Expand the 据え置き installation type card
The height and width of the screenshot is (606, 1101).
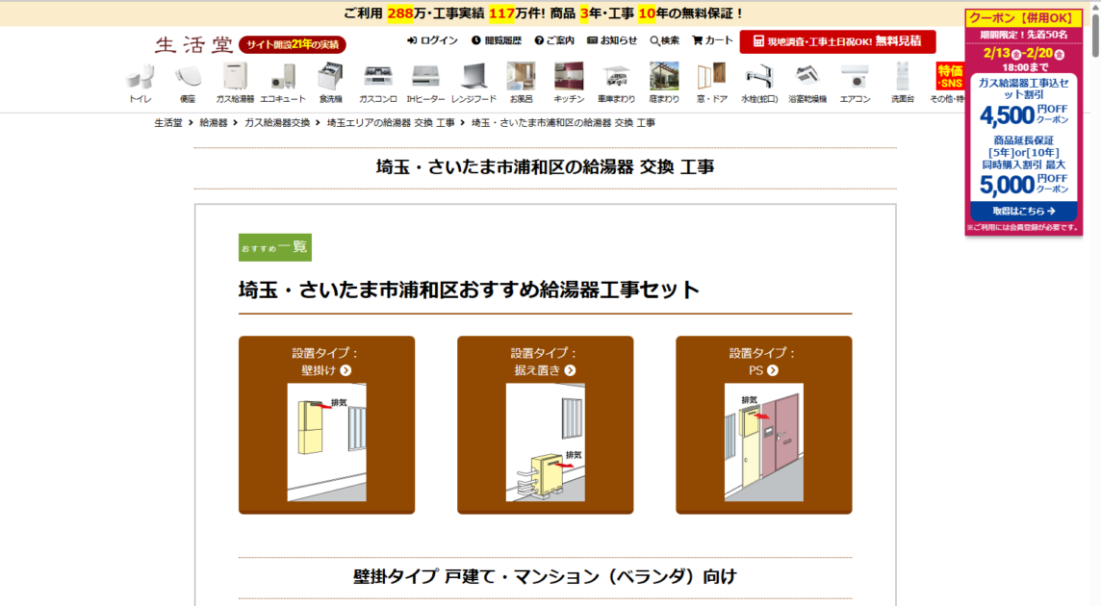pos(545,424)
